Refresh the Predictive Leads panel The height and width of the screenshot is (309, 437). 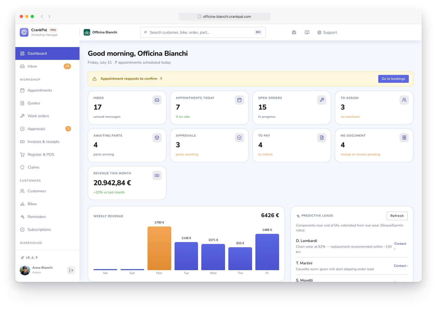(x=397, y=216)
